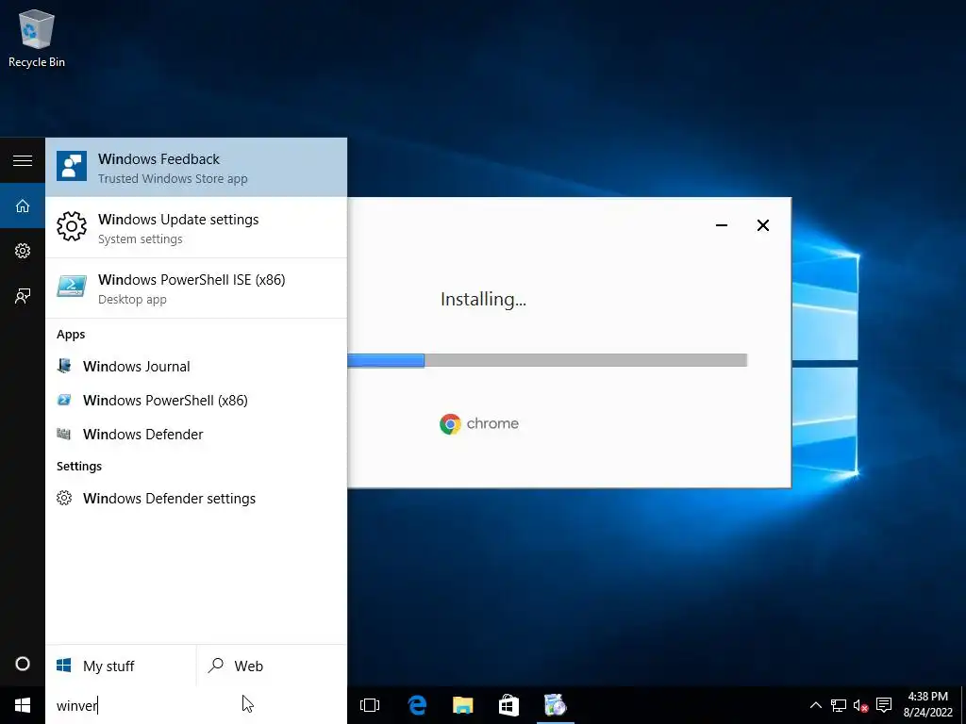Screen dimensions: 966x724
Task: Open the Recycle Bin desktop icon
Action: [37, 38]
